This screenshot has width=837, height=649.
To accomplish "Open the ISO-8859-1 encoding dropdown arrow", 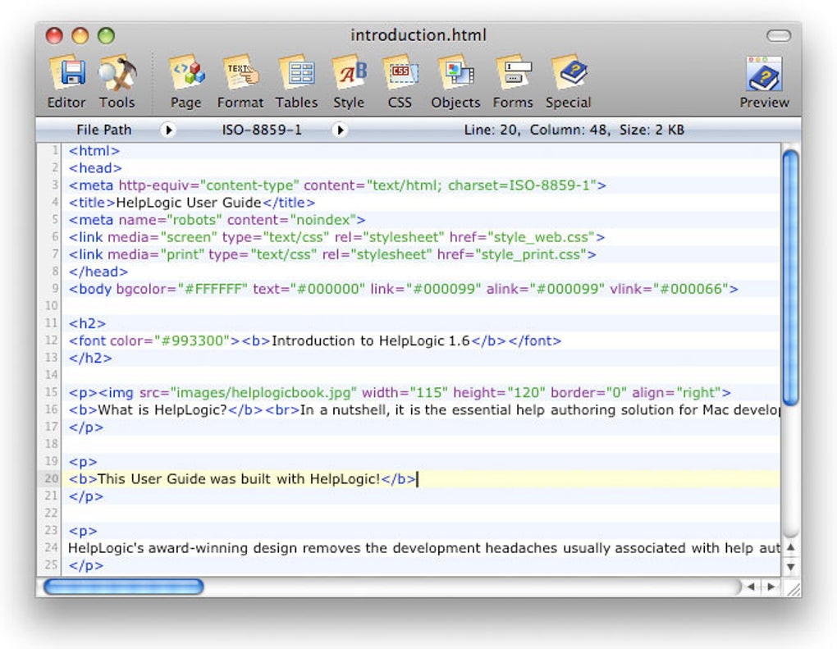I will [340, 130].
